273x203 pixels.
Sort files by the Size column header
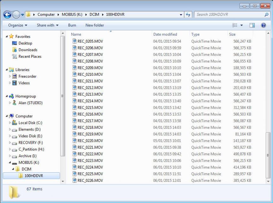[232, 34]
